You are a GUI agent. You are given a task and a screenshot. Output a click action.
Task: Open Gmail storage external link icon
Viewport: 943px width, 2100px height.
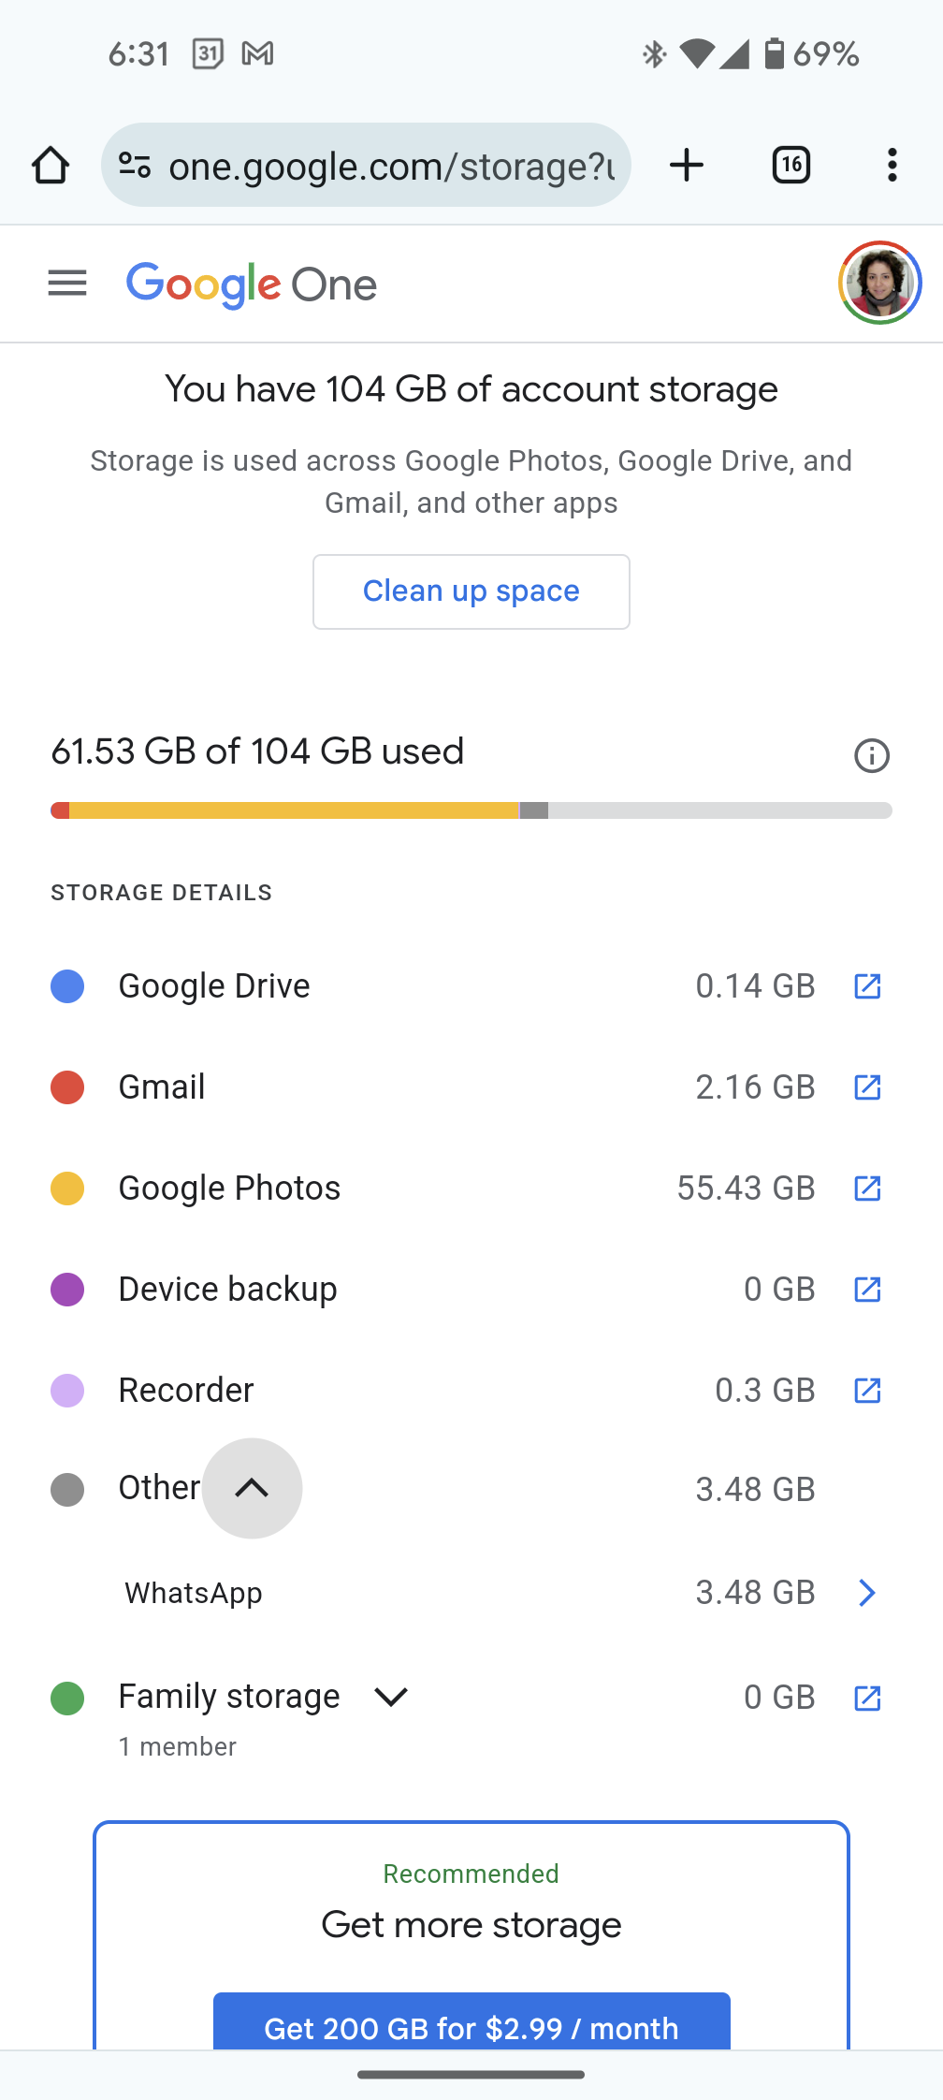coord(867,1087)
